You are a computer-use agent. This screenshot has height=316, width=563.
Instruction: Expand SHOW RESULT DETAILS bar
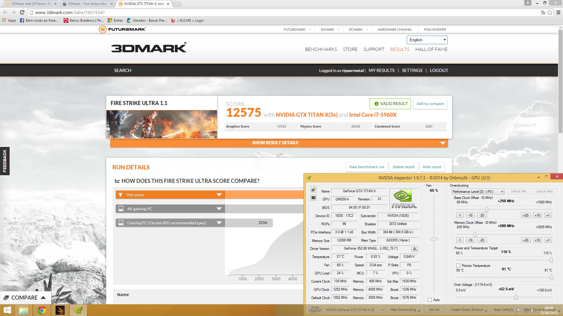pyautogui.click(x=279, y=143)
